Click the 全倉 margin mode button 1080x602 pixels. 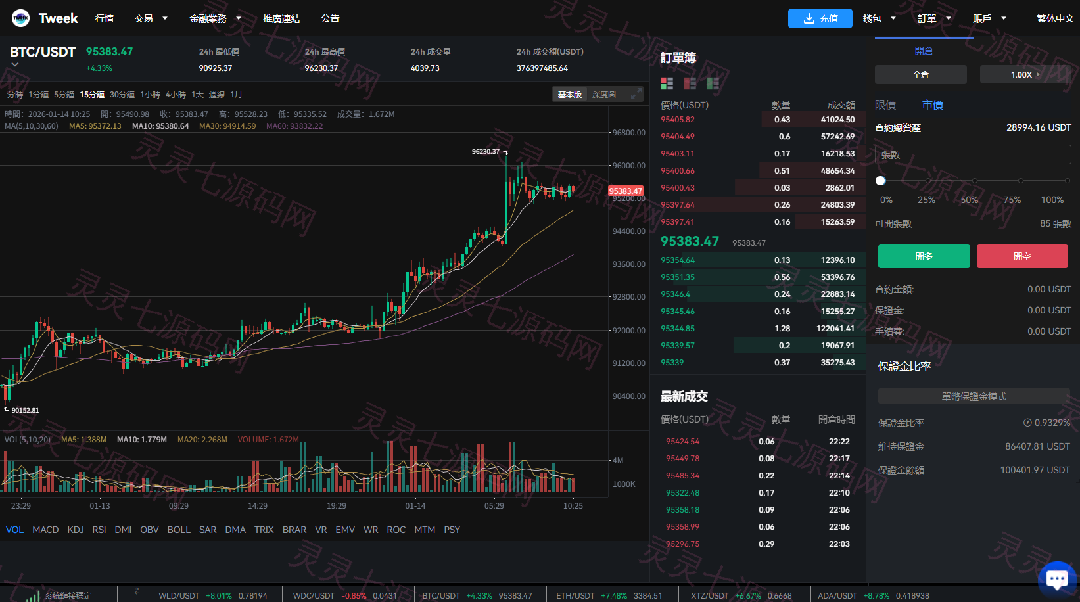pos(921,75)
